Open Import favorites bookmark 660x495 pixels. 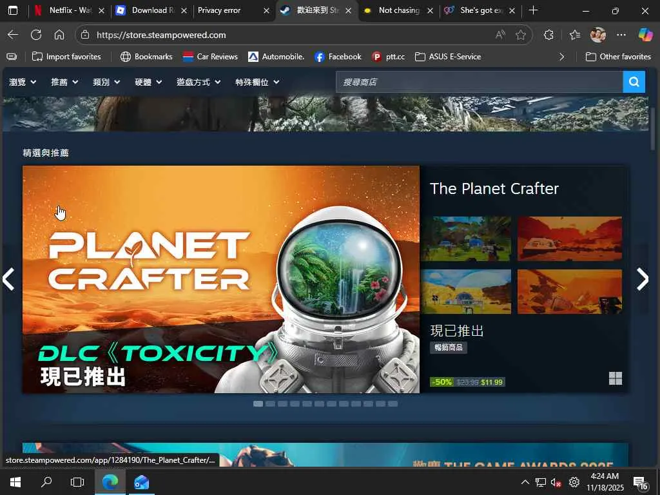click(66, 57)
